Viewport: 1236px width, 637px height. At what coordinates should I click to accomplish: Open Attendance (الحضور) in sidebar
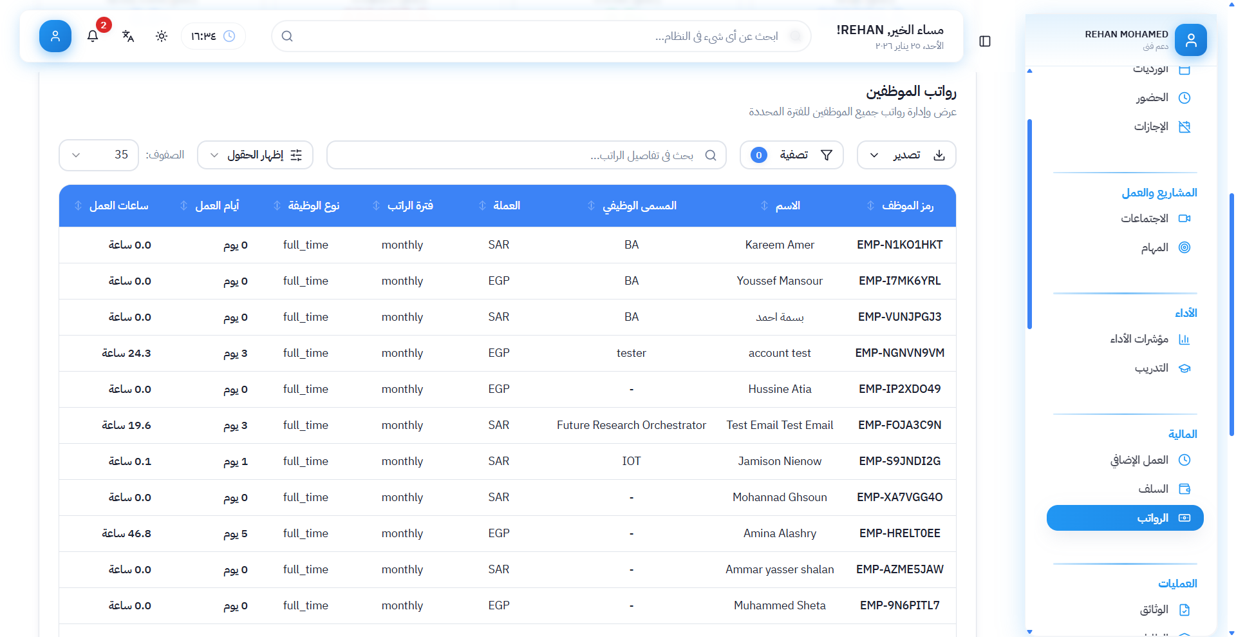coord(1152,98)
